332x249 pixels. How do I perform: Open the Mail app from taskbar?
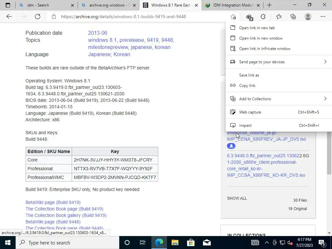click(207, 243)
